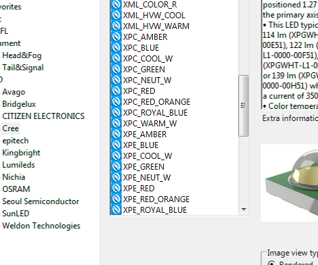
Task: Select Weldon Technologies in the tree
Action: tap(41, 226)
